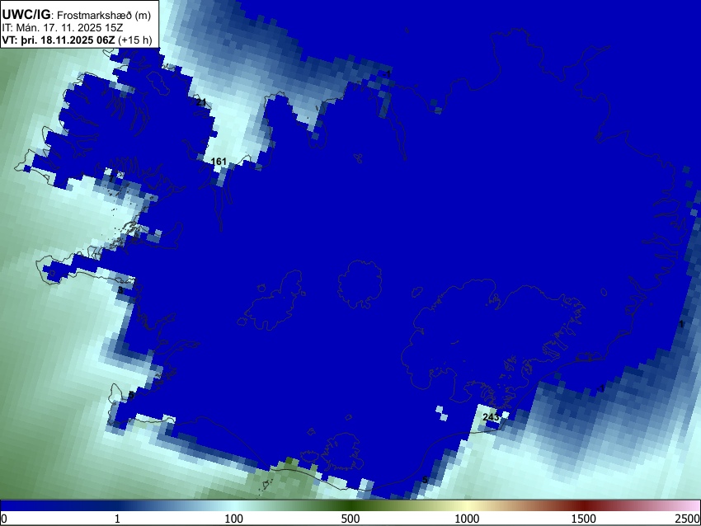Click the map value label '243'
The image size is (701, 526).
tap(491, 417)
